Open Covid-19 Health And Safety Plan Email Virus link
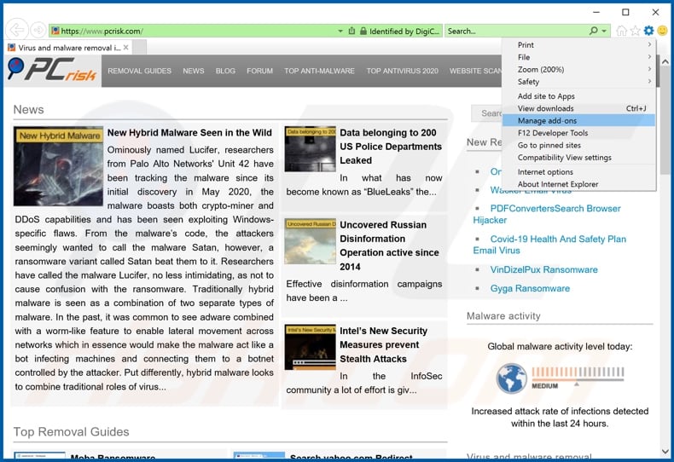This screenshot has width=674, height=462. click(x=549, y=245)
